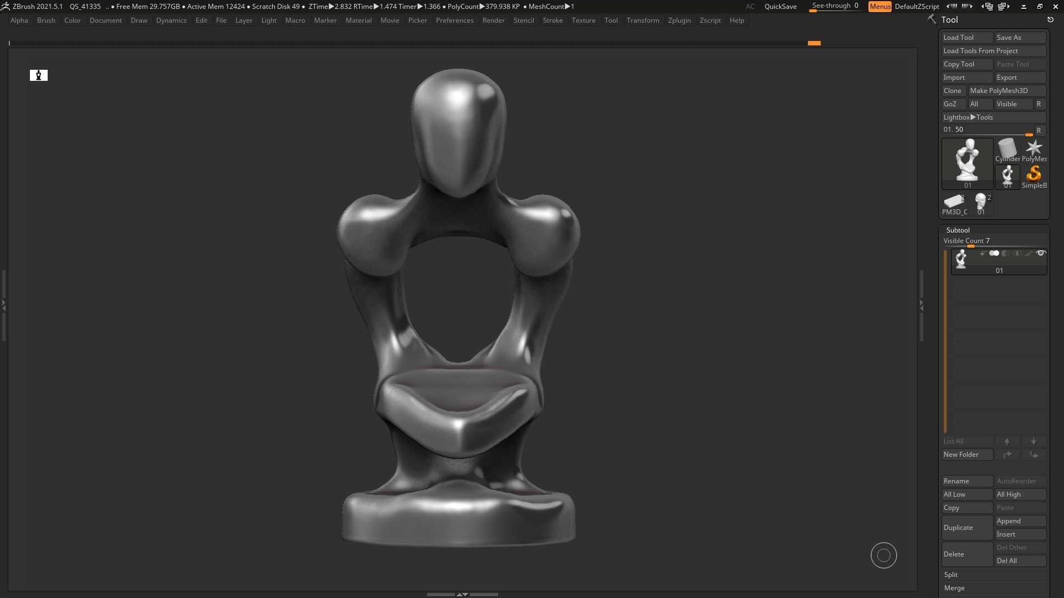This screenshot has height=598, width=1064.
Task: Toggle subtool 01 union boolean mode
Action: (x=994, y=254)
